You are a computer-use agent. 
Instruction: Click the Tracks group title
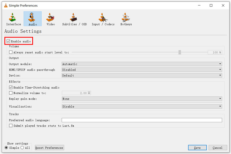[14, 114]
